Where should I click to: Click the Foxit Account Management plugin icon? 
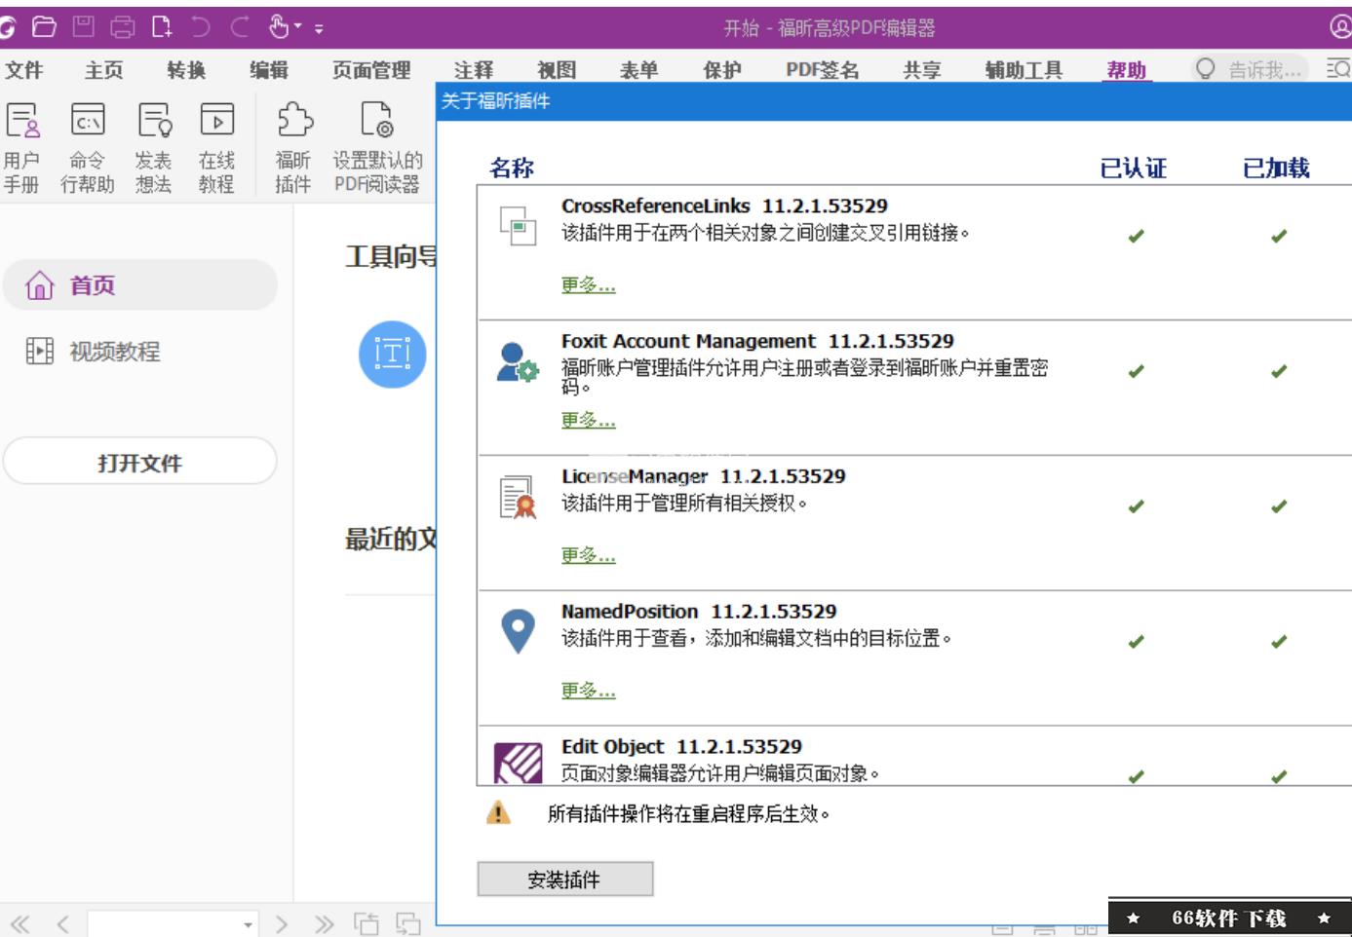pyautogui.click(x=518, y=362)
